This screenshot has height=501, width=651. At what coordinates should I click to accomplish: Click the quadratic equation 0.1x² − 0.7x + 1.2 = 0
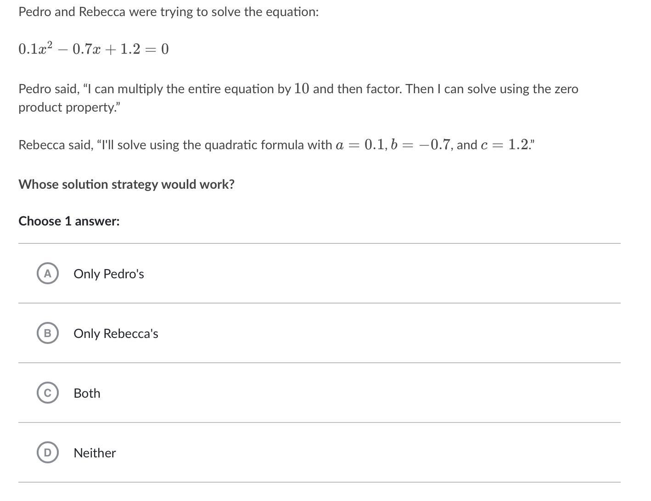tap(94, 49)
